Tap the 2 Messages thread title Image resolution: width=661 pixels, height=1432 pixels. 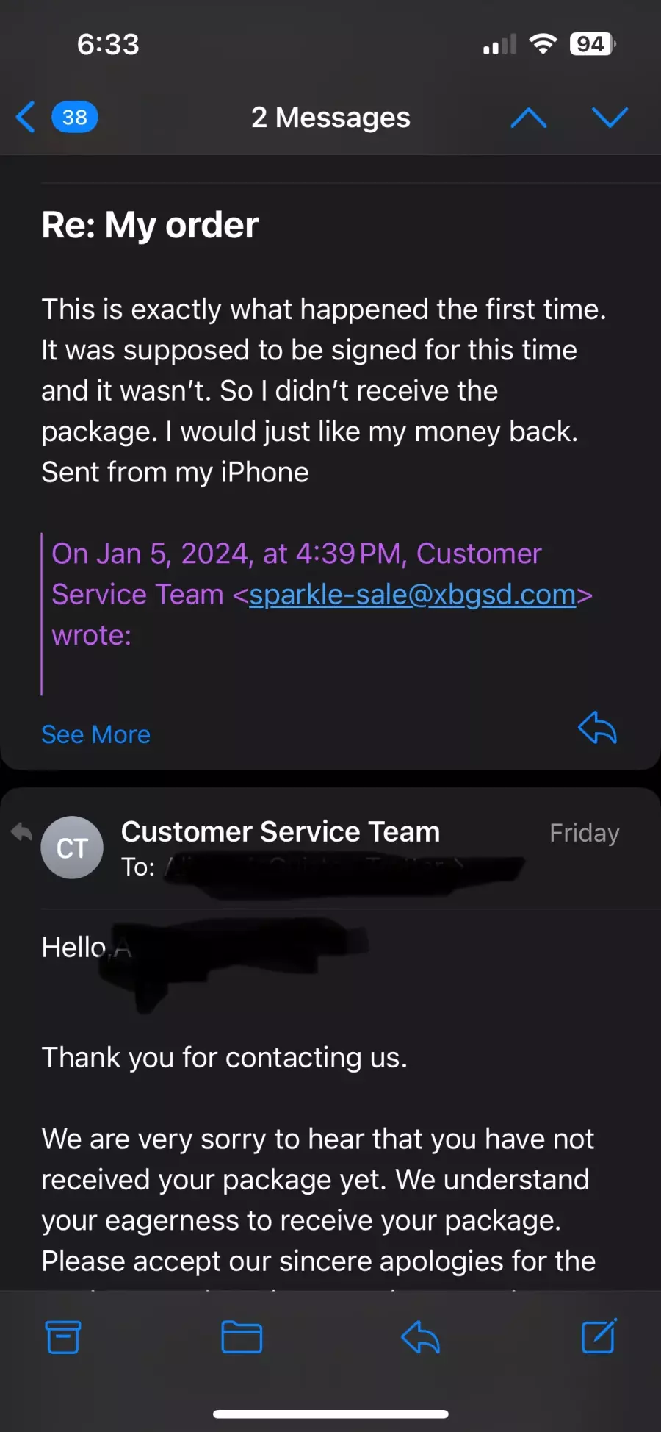[330, 118]
